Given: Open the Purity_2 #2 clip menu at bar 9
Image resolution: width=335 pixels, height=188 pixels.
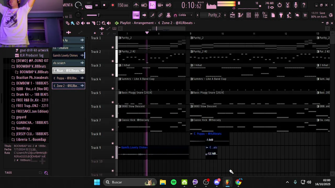Looking at the screenshot, I should click(191, 51).
